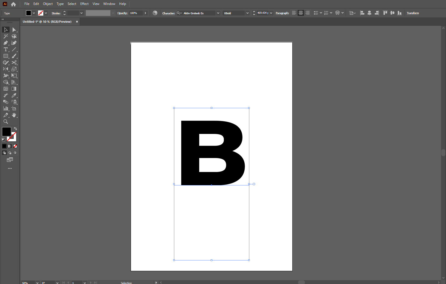This screenshot has width=446, height=284.
Task: Select the Hand tool
Action: (14, 115)
